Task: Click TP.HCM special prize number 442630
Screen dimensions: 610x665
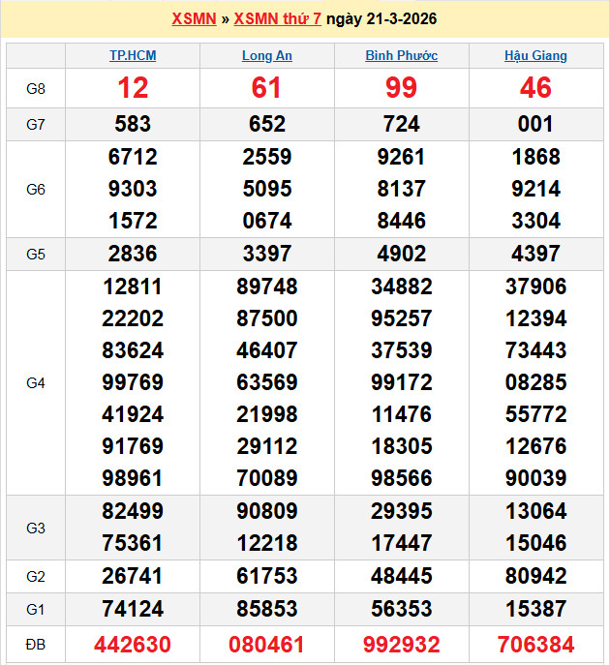Action: [133, 644]
